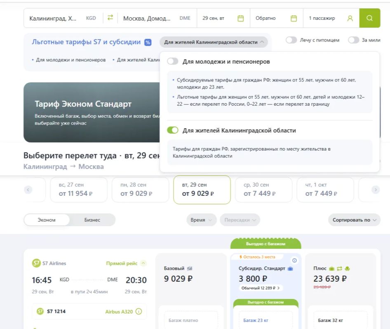The height and width of the screenshot is (329, 390).
Task: Click the S7 Airlines logo
Action: coord(36,263)
